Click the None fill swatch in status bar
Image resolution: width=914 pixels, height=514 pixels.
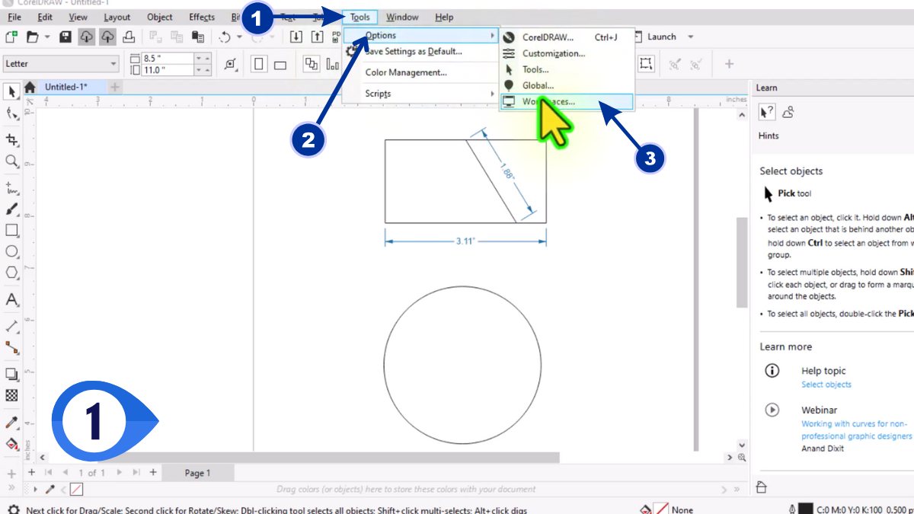click(x=663, y=509)
